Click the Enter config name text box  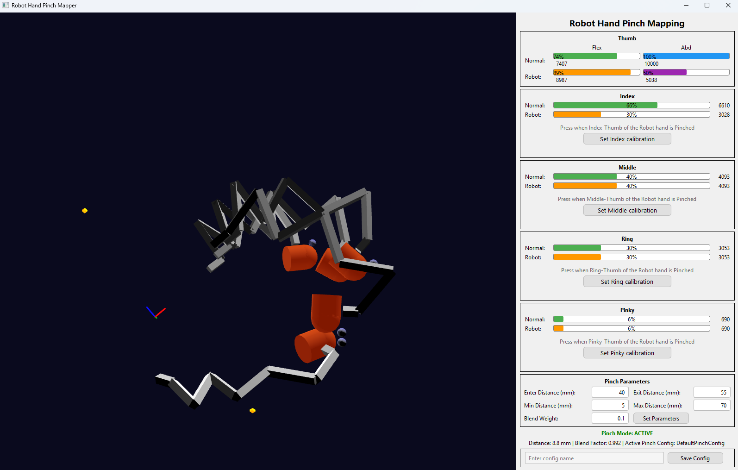point(594,458)
